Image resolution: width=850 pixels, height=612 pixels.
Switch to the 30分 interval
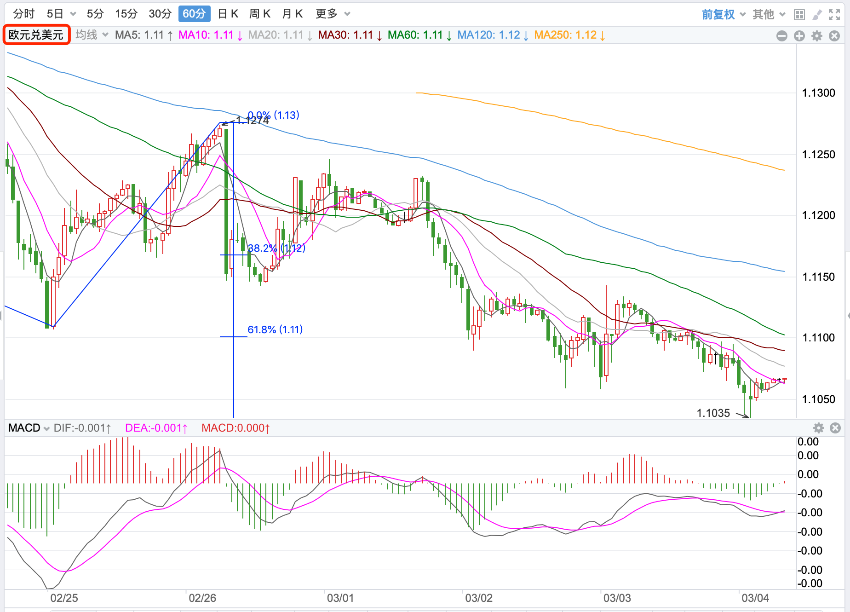[160, 14]
